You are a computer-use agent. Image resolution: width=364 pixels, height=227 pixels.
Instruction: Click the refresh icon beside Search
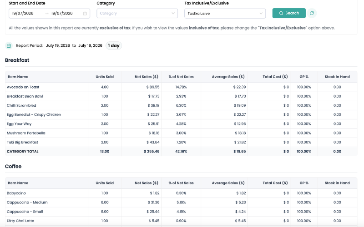[x=312, y=13]
